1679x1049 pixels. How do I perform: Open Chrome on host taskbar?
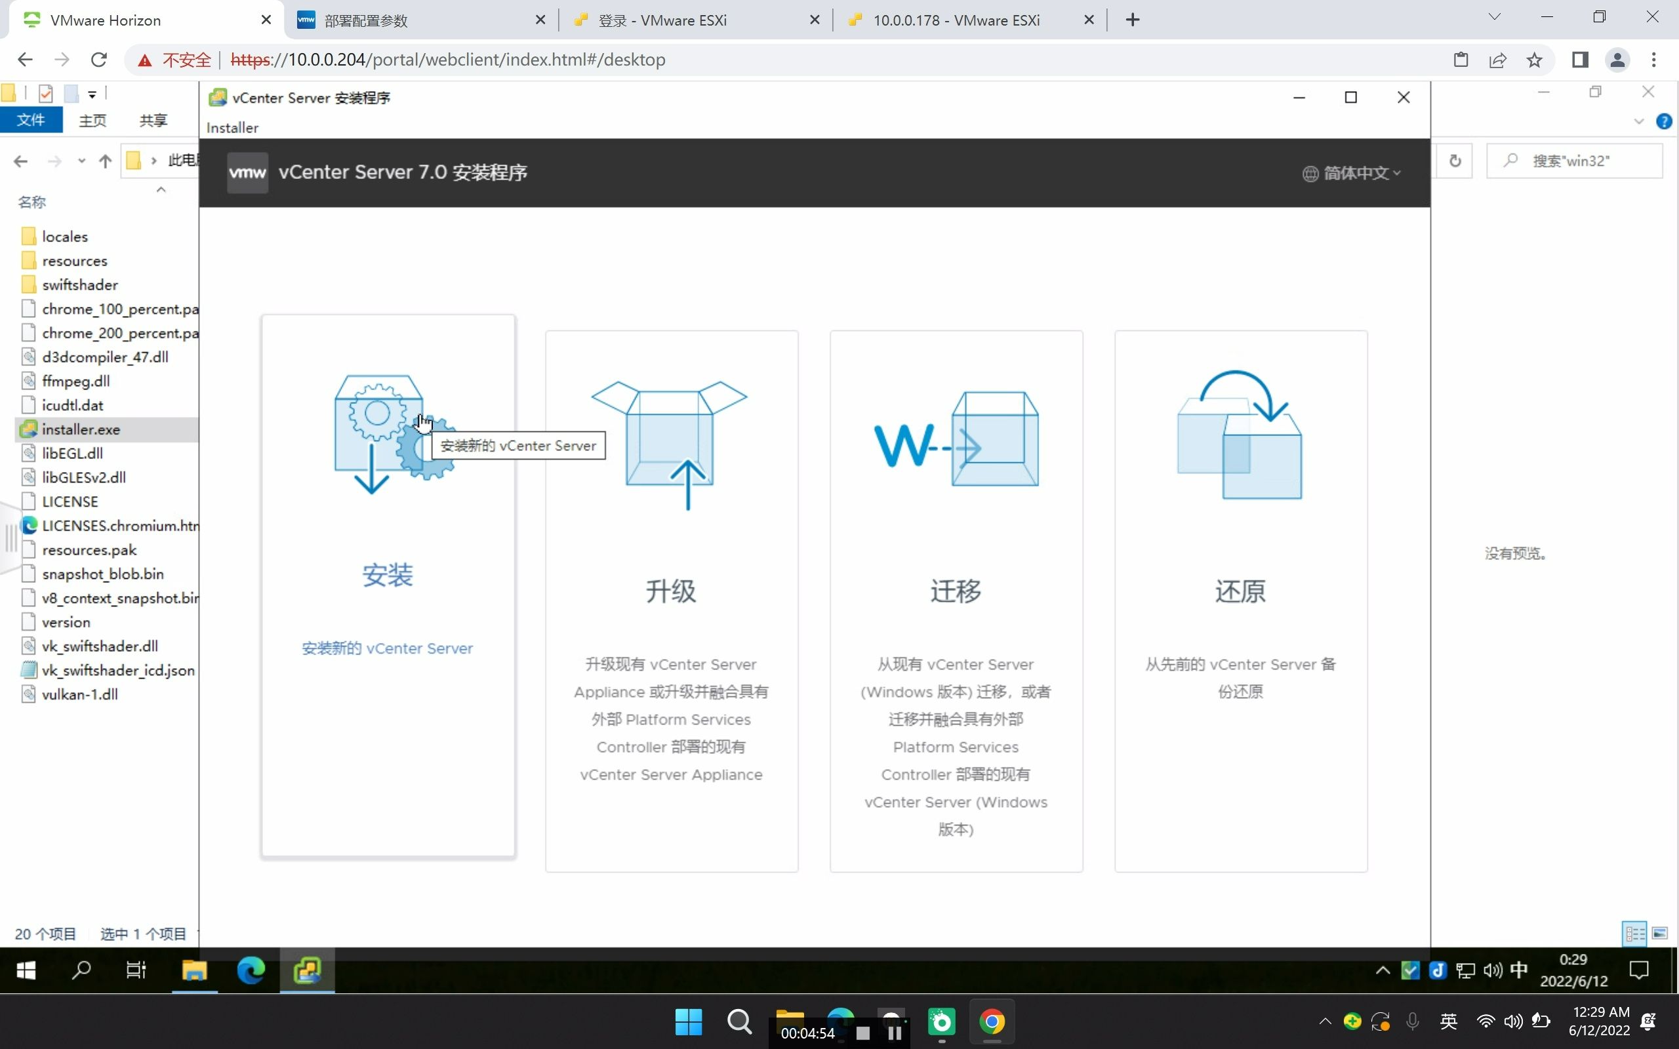pos(992,1021)
